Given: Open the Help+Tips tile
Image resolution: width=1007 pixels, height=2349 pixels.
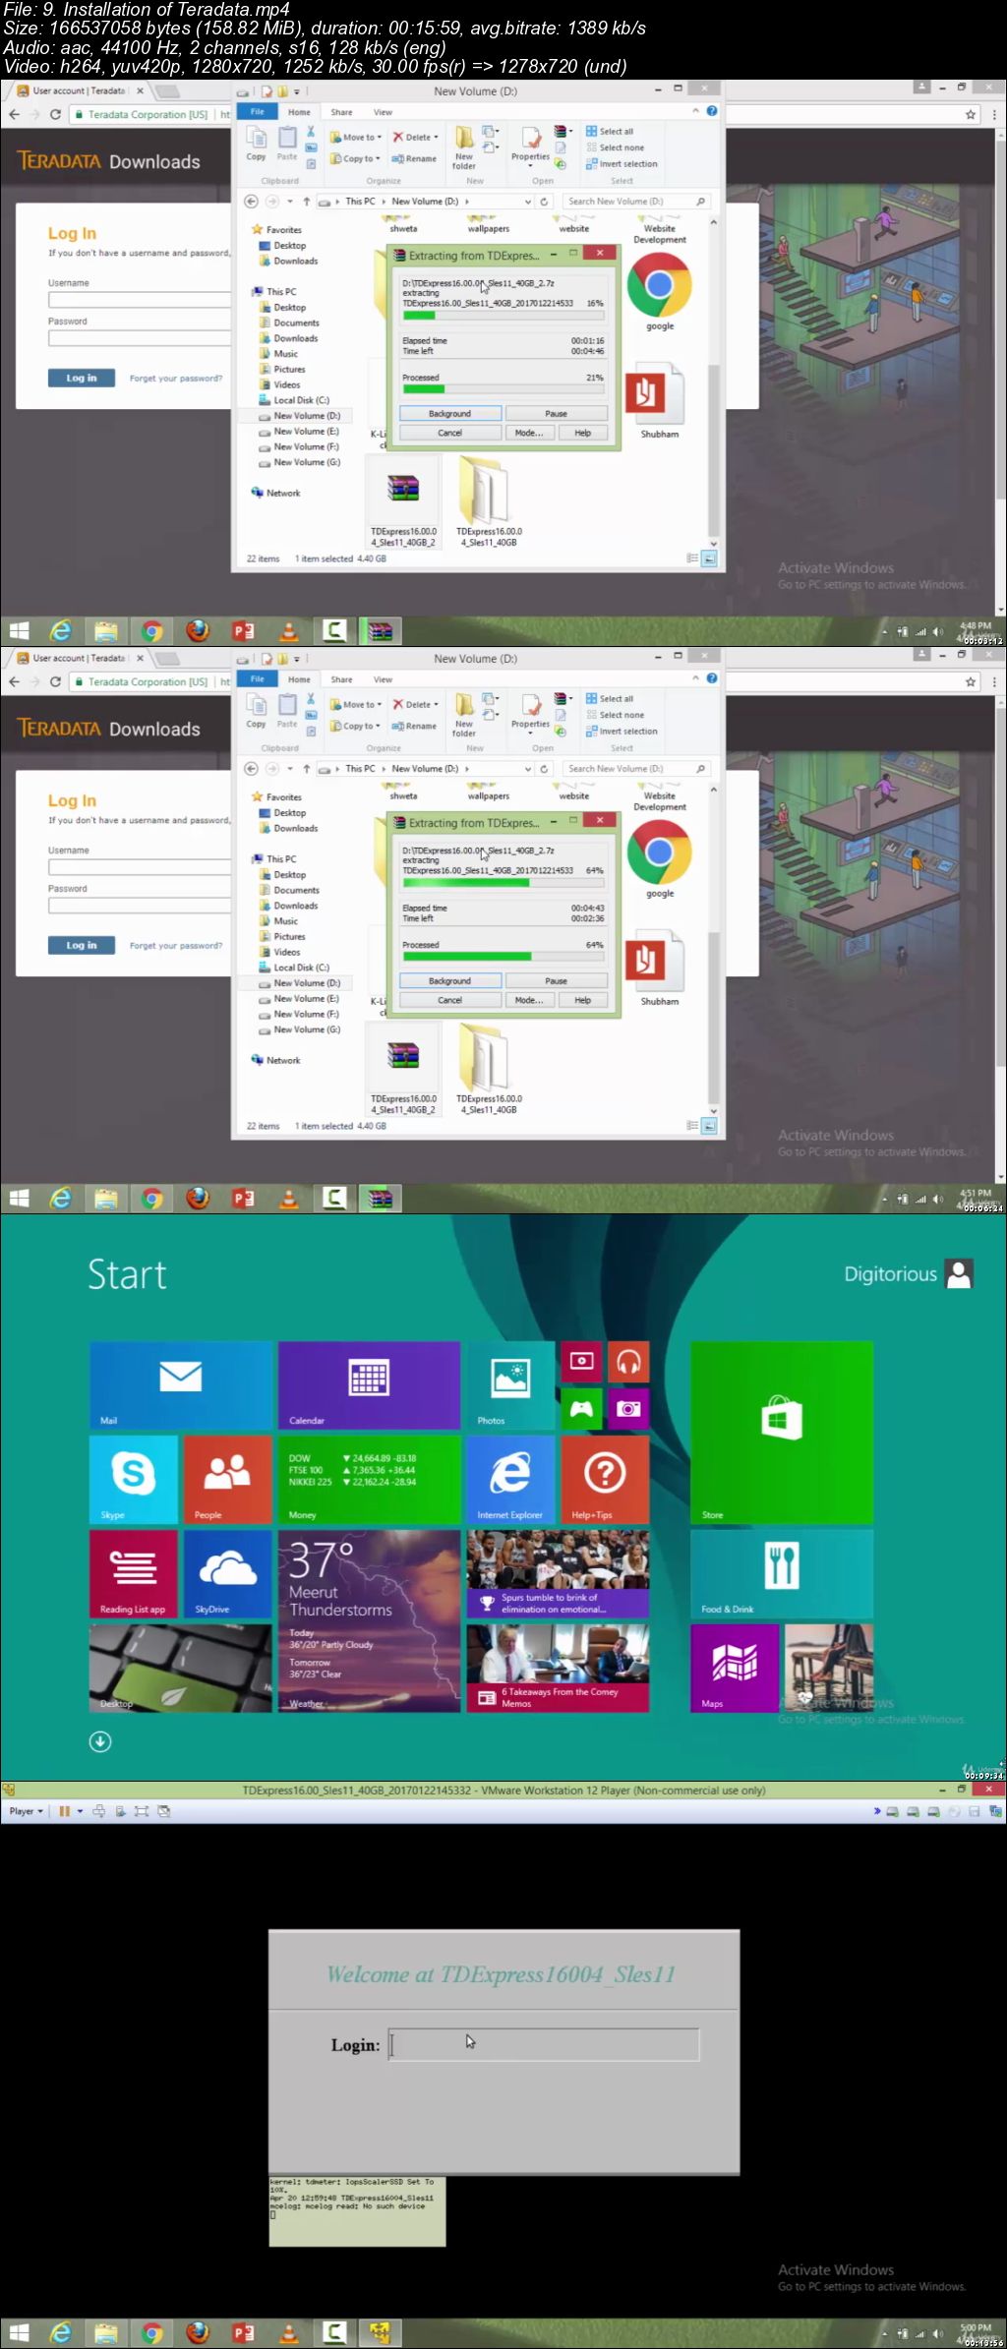Looking at the screenshot, I should tap(605, 1479).
